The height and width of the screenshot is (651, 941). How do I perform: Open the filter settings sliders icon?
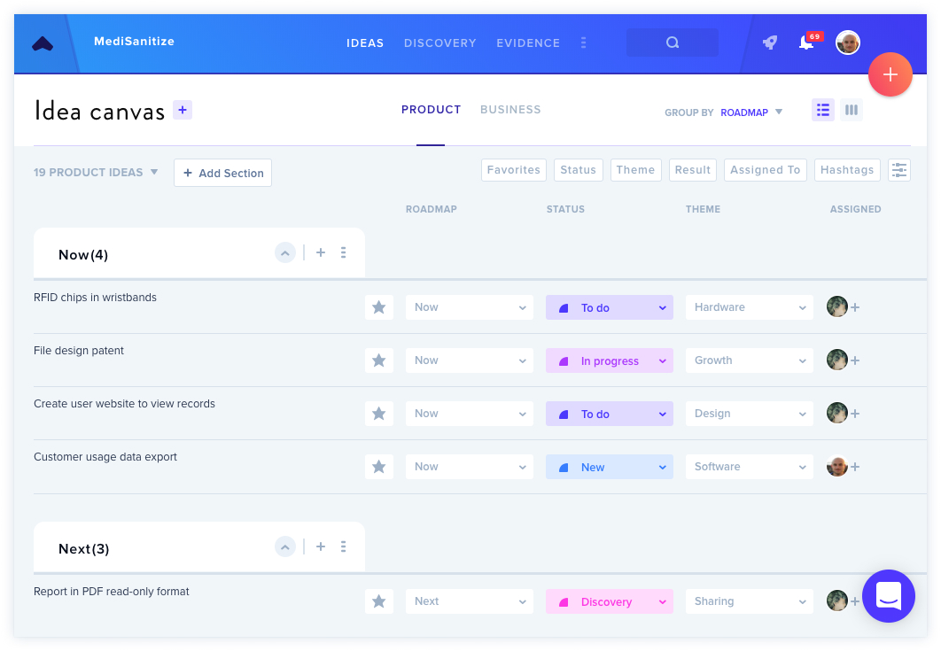pos(899,170)
